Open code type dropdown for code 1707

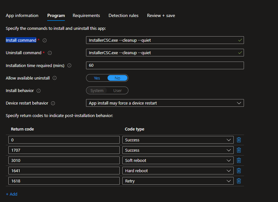click(178, 150)
